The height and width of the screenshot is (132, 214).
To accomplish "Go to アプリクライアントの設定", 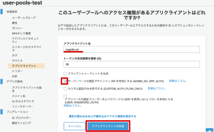I will pos(27,89).
